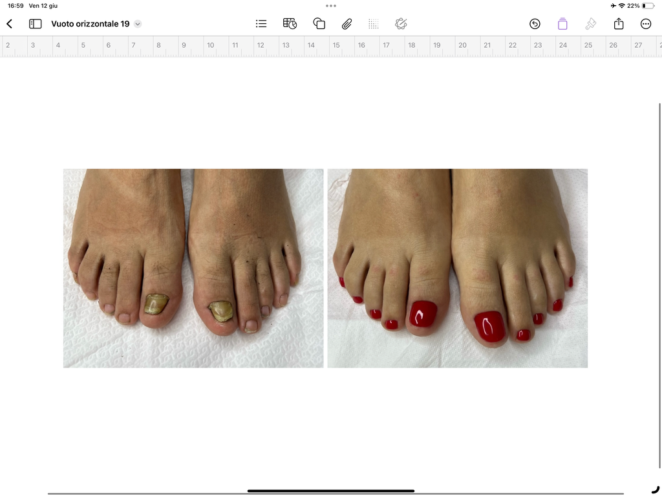Open the pencil scribble tool icon
662x496 pixels.
click(x=401, y=24)
